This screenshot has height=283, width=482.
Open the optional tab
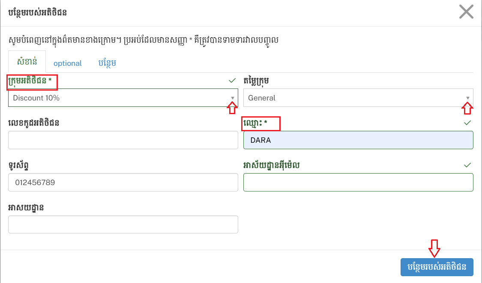(x=67, y=63)
